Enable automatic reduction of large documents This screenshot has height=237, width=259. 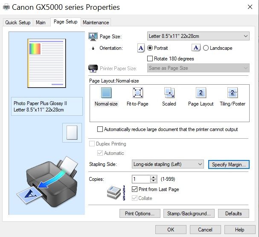[x=100, y=129]
